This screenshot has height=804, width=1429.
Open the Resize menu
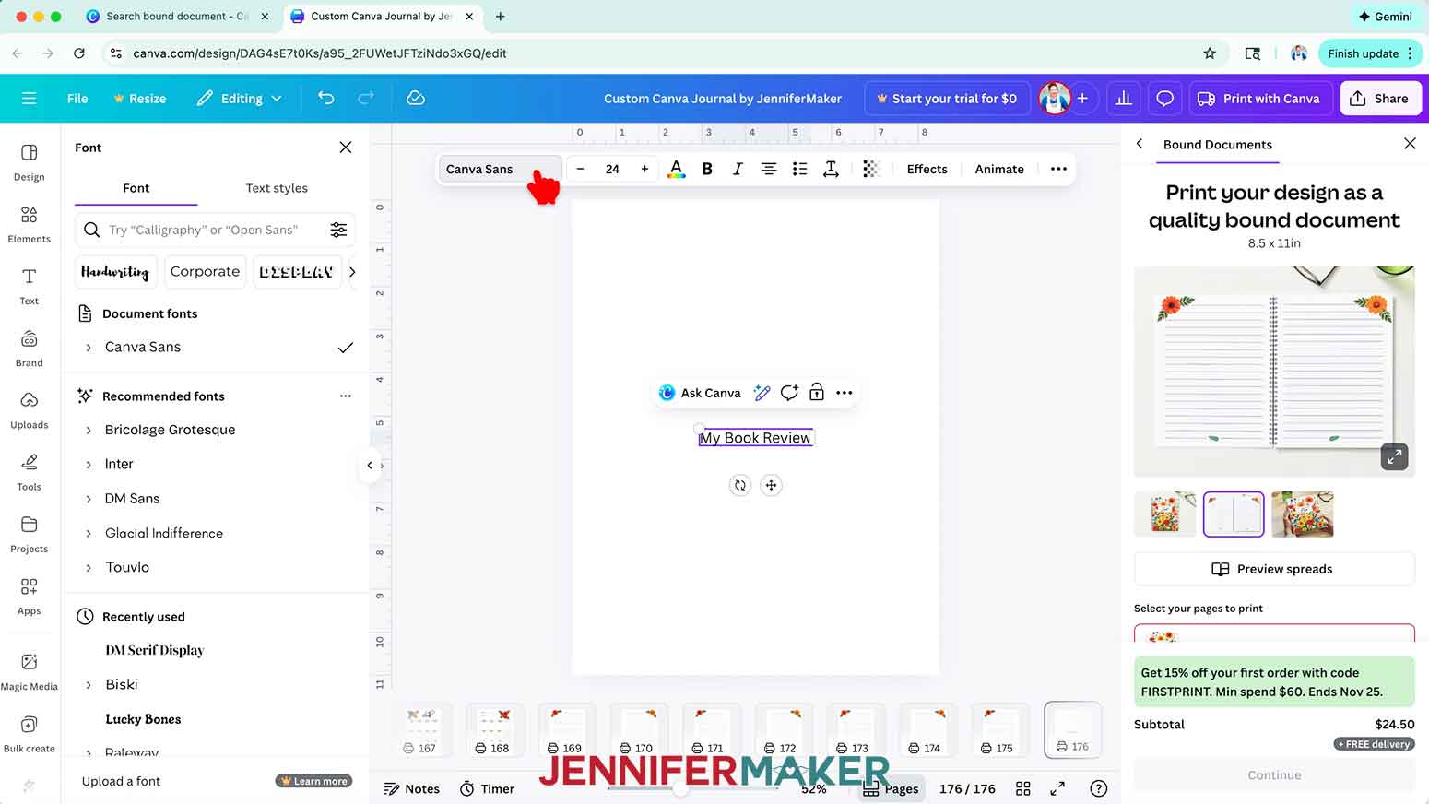pyautogui.click(x=139, y=98)
